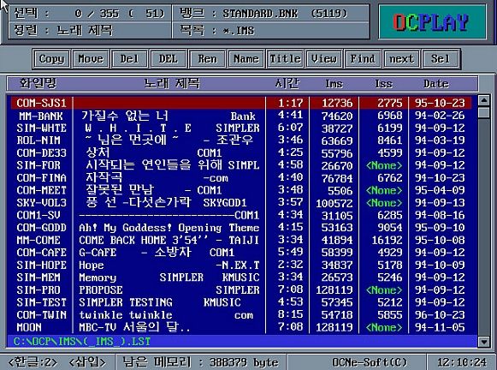
Task: Click the <삽입> insert mode indicator
Action: point(87,362)
